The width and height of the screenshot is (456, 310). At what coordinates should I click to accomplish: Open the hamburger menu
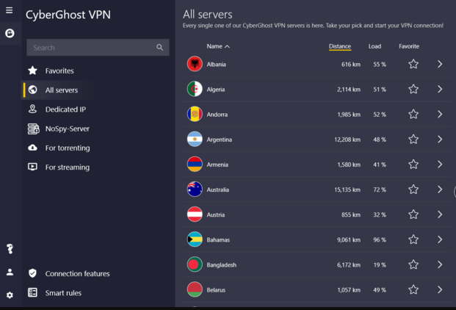tap(10, 10)
